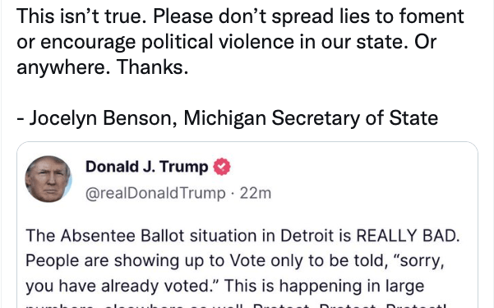Click the partially visible last line of quoted tweet
Viewport: 494px width, 308px height.
[x=236, y=306]
